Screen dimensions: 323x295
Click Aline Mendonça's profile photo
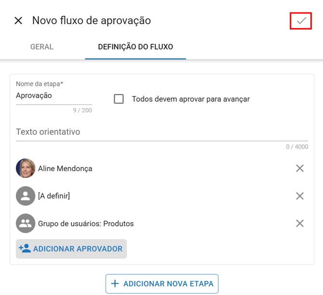26,168
